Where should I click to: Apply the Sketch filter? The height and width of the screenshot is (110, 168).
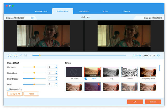[129, 72]
